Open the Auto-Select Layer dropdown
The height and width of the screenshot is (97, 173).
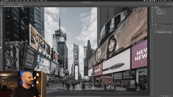tap(15, 4)
